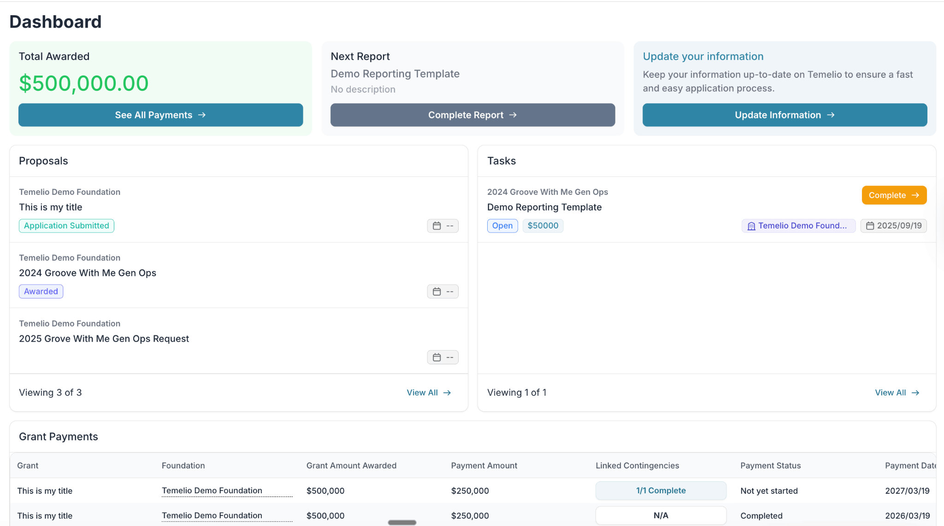Click arrow icon in orange Complete button

[x=915, y=195]
